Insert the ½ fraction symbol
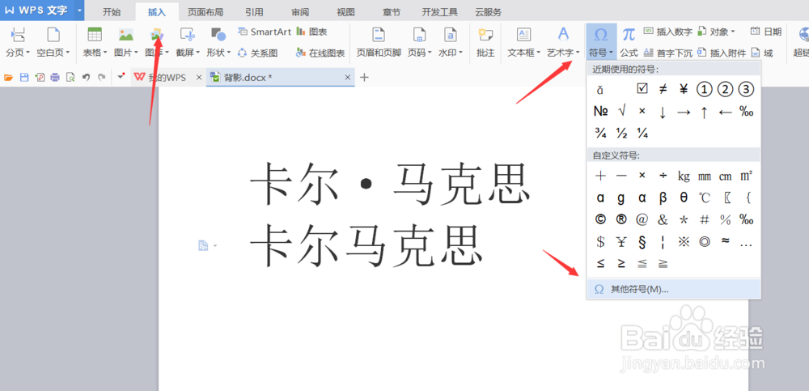This screenshot has height=391, width=809. 621,134
